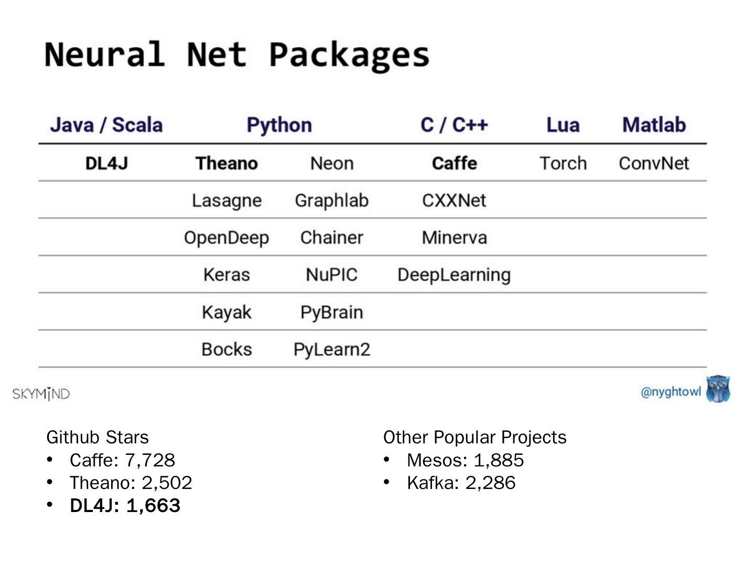Select the Keras table cell

(226, 275)
